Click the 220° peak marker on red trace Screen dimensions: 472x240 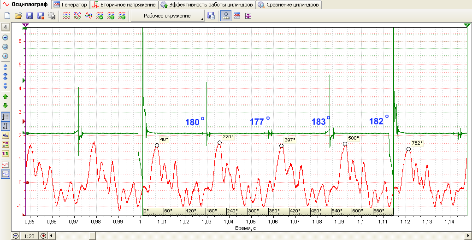220,142
